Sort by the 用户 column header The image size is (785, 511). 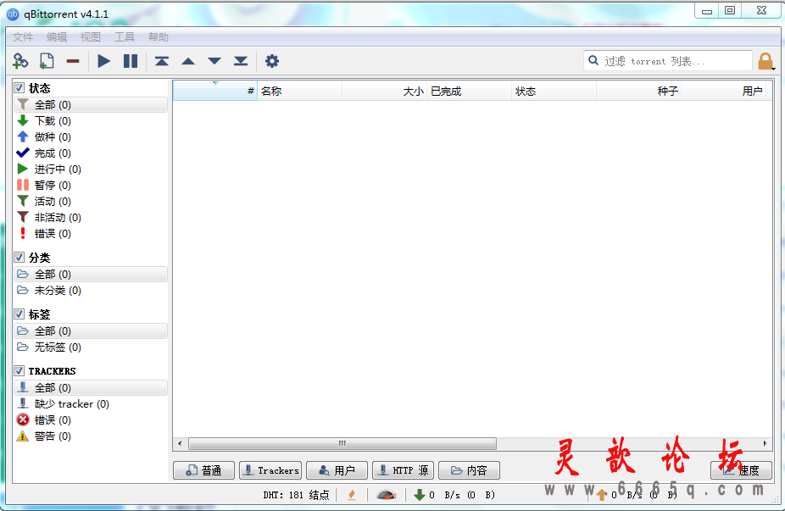(723, 91)
